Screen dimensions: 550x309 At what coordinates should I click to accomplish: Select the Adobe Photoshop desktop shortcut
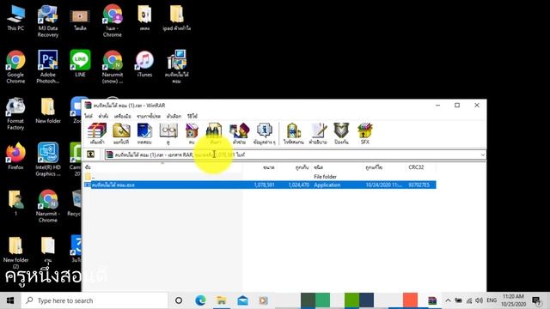(x=48, y=67)
